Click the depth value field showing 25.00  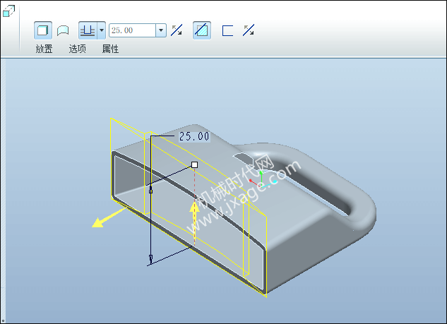coord(132,30)
